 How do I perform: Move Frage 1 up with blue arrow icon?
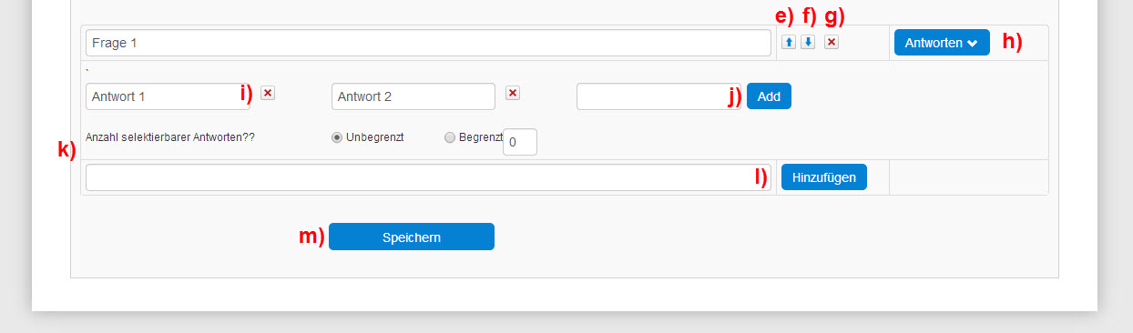point(790,42)
